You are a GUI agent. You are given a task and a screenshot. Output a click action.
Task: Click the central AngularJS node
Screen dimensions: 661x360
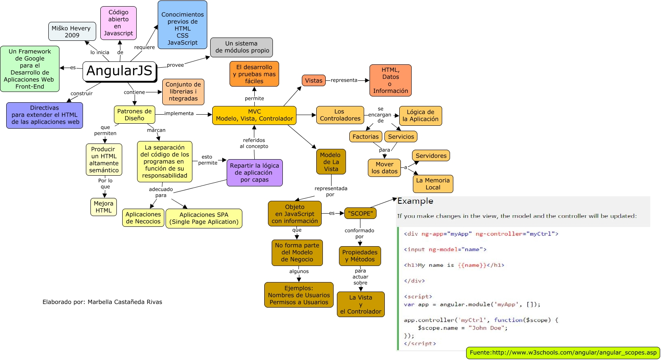coord(120,71)
